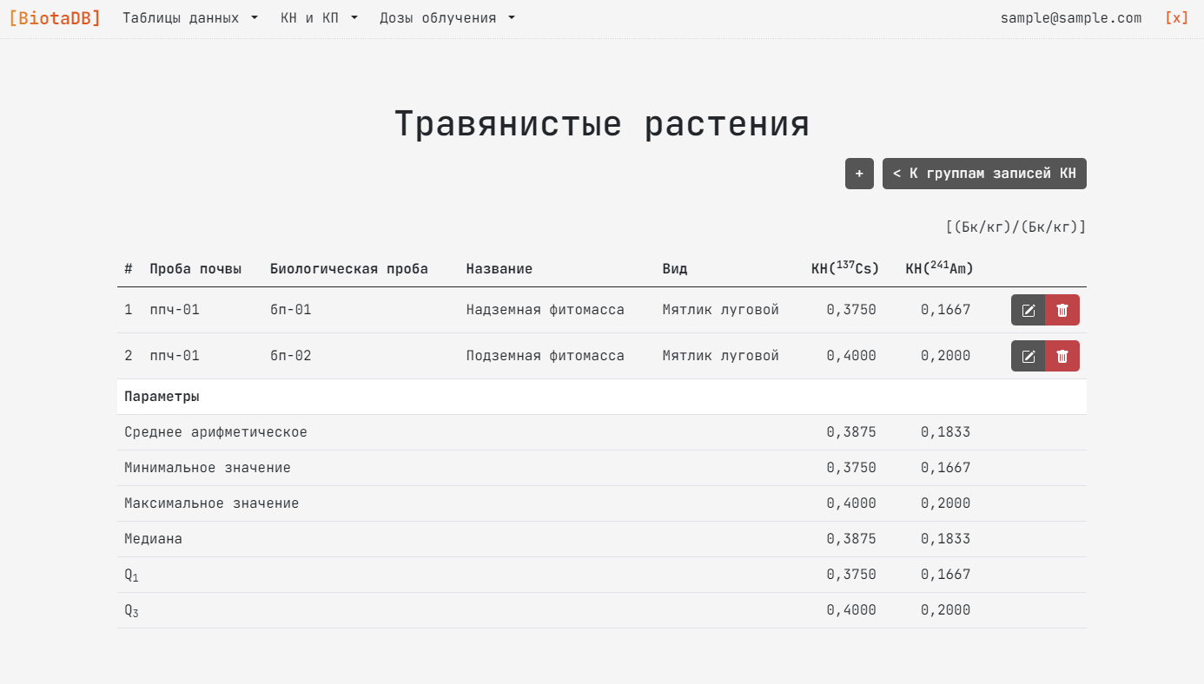The height and width of the screenshot is (684, 1204).
Task: Log out using the [x] icon
Action: 1176,17
